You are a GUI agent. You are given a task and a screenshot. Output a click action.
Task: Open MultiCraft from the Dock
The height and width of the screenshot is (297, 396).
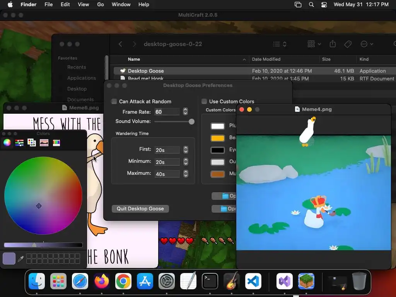tap(306, 281)
